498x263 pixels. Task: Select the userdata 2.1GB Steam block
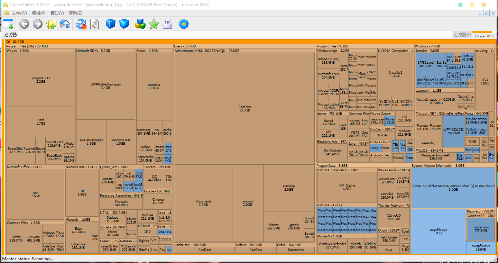click(x=154, y=86)
